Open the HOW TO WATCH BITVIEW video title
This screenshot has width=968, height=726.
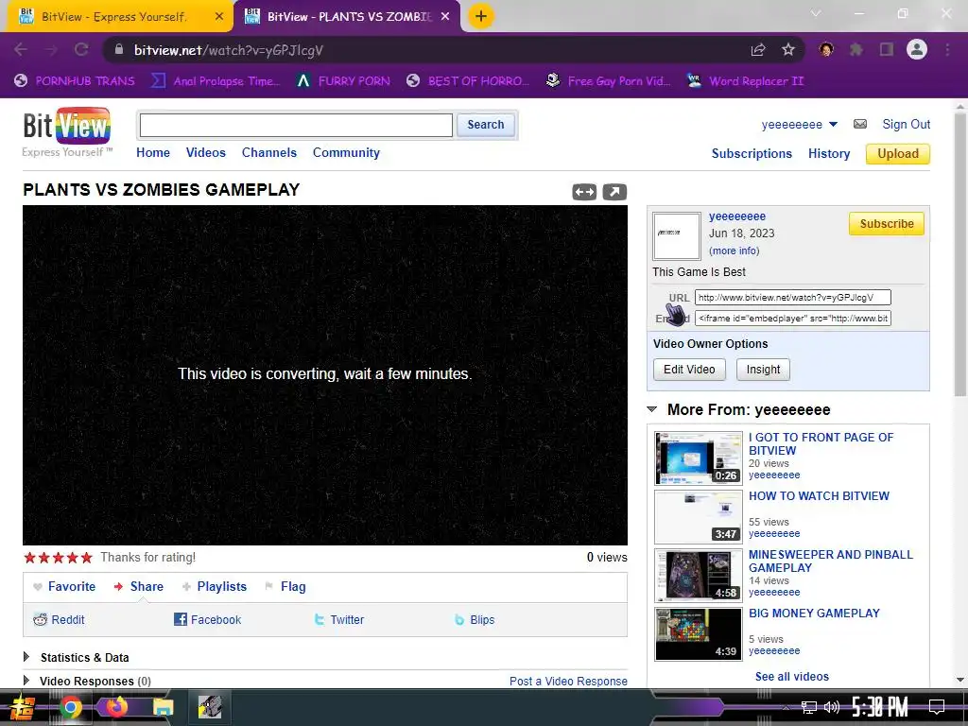click(x=820, y=495)
